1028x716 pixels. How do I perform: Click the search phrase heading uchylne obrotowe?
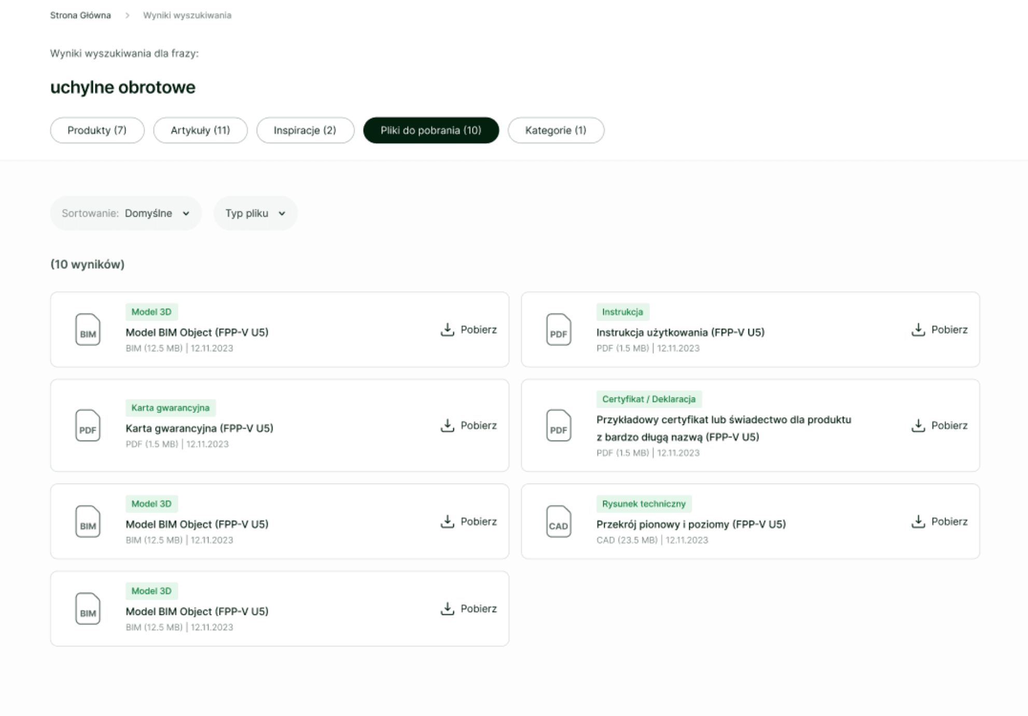(123, 87)
